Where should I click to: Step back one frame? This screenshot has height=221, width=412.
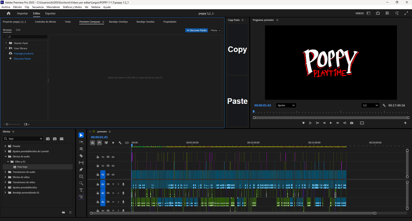tap(324, 123)
